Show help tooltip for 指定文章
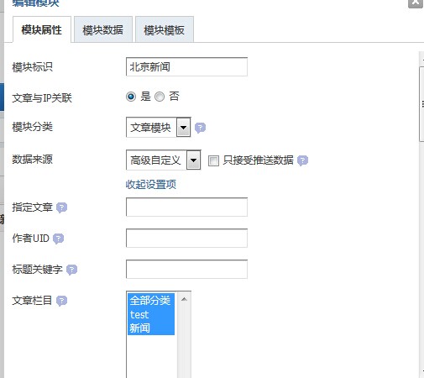 click(x=61, y=207)
